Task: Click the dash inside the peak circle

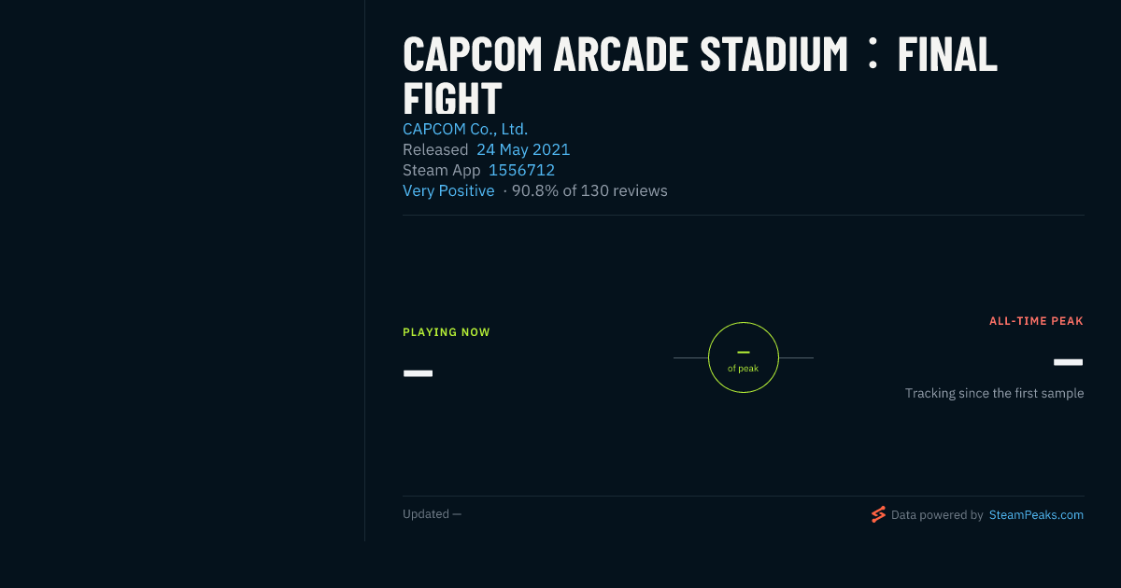Action: coord(744,352)
